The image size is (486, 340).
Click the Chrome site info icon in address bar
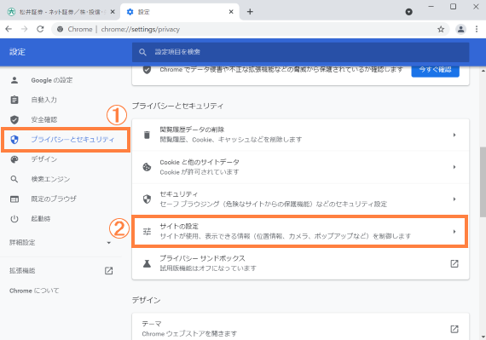click(x=61, y=29)
